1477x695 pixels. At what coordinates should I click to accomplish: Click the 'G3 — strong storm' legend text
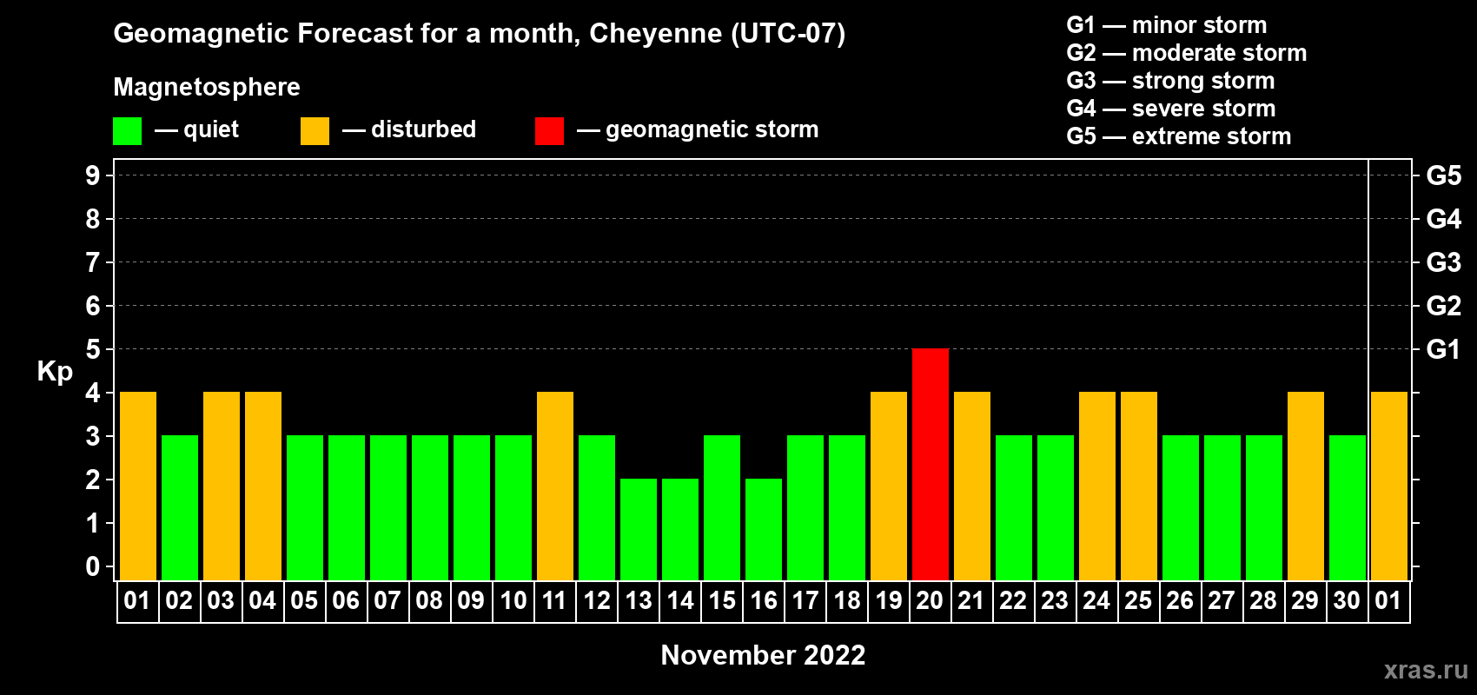[1170, 81]
